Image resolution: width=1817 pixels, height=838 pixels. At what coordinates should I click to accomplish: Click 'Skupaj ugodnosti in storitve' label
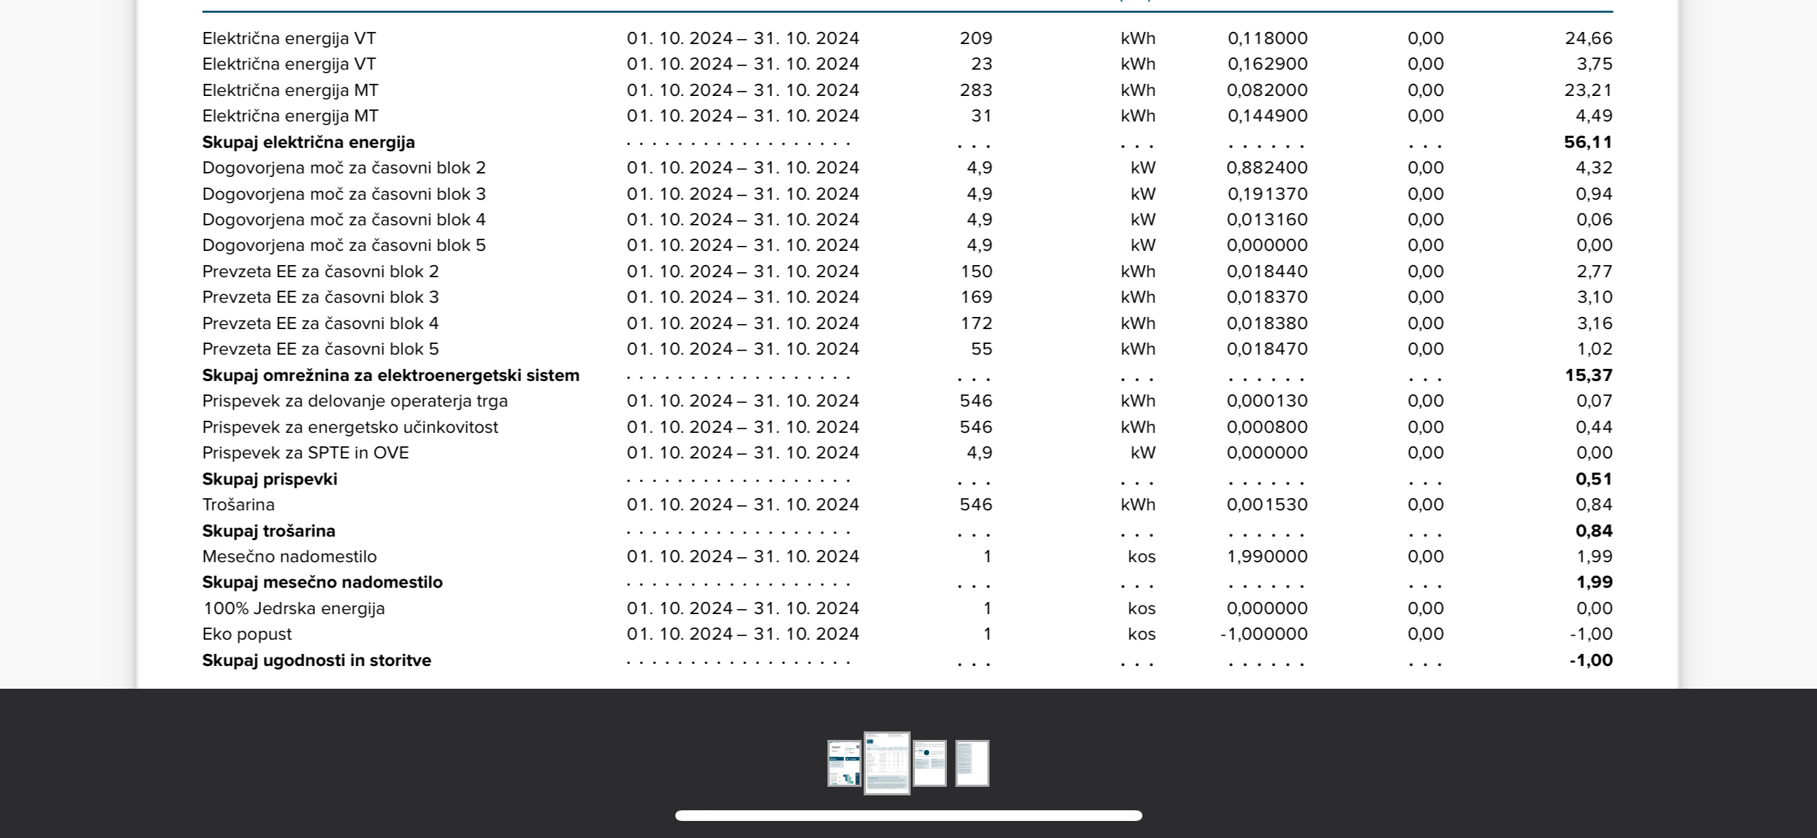pyautogui.click(x=316, y=660)
